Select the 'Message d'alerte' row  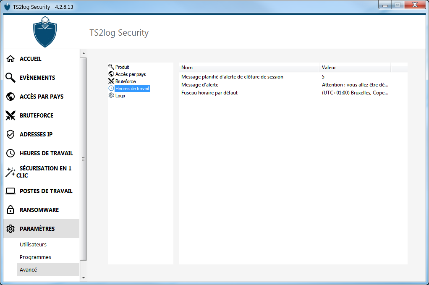pyautogui.click(x=200, y=85)
